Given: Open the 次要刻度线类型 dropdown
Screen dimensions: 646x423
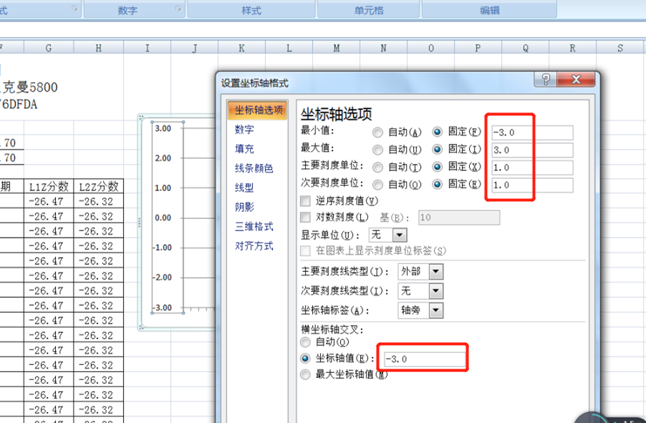Looking at the screenshot, I should [x=435, y=291].
